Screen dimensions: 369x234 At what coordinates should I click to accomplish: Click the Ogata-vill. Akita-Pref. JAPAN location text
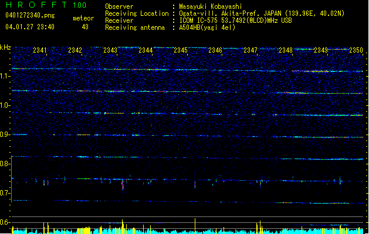[262, 13]
